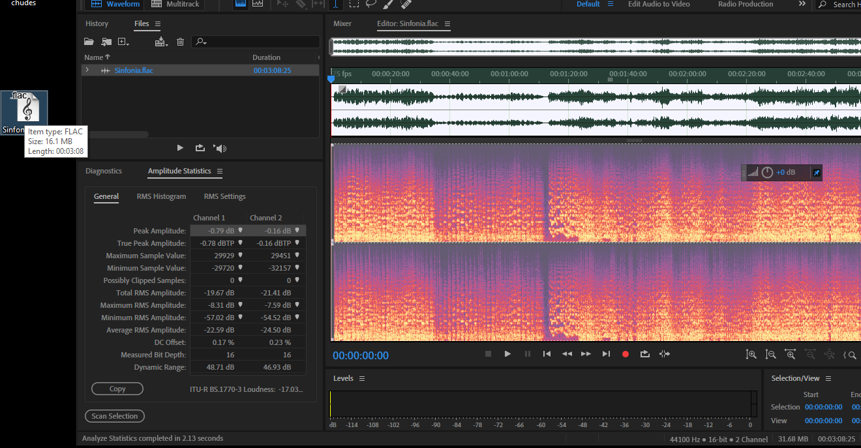Toggle Auto-Play in the Files panel
The height and width of the screenshot is (448, 861).
coord(220,148)
